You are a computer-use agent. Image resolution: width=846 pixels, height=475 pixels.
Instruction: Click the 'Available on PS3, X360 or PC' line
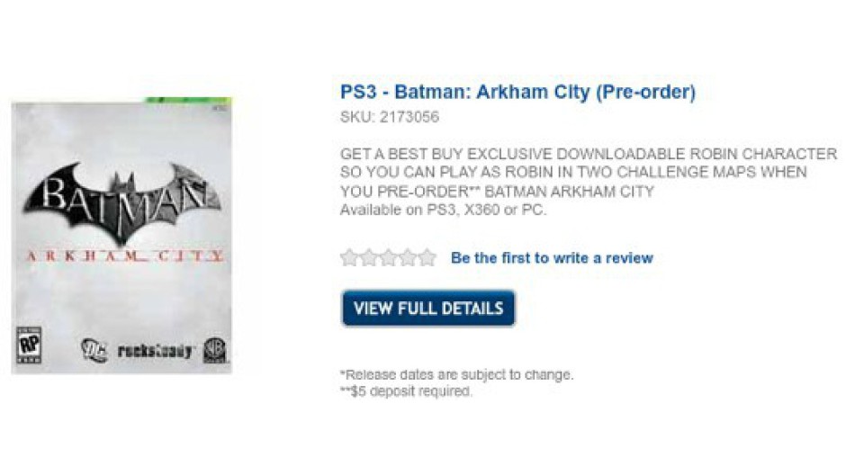pos(443,211)
